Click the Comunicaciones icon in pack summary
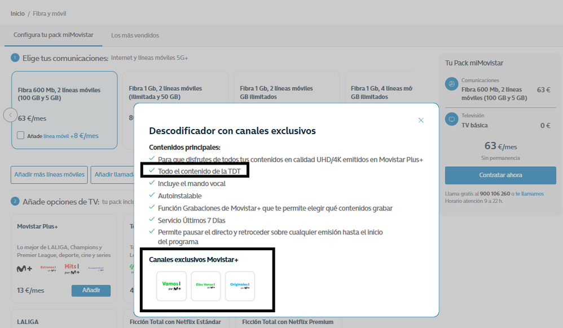Screen dimensions: 563x328 451,85
